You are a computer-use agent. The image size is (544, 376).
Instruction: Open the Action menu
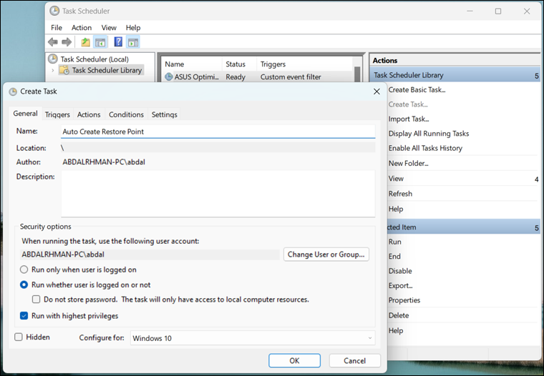[x=82, y=28]
